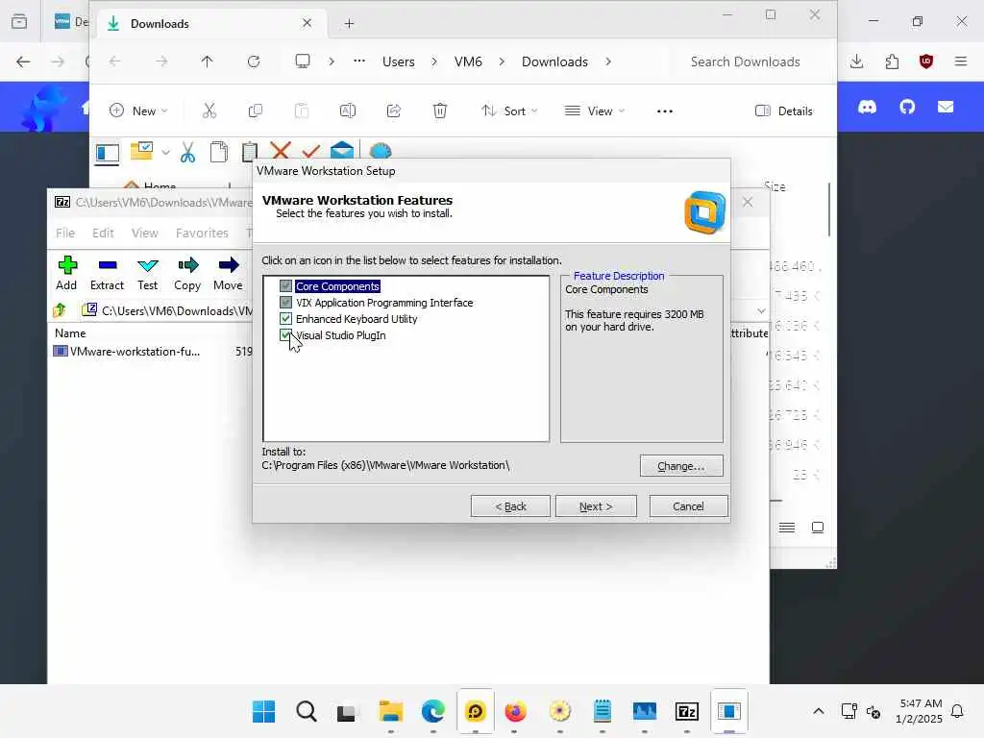
Task: Click Explorer Up arrow navigation button
Action: [x=208, y=61]
